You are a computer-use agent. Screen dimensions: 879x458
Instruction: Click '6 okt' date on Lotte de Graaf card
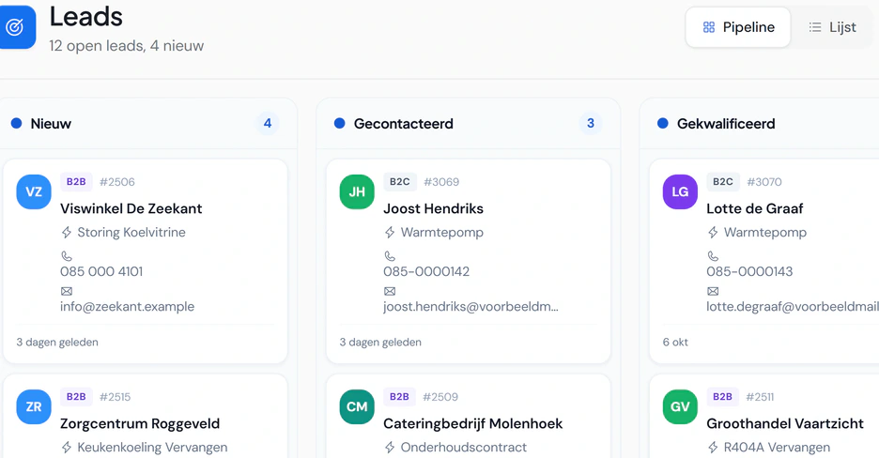click(675, 343)
